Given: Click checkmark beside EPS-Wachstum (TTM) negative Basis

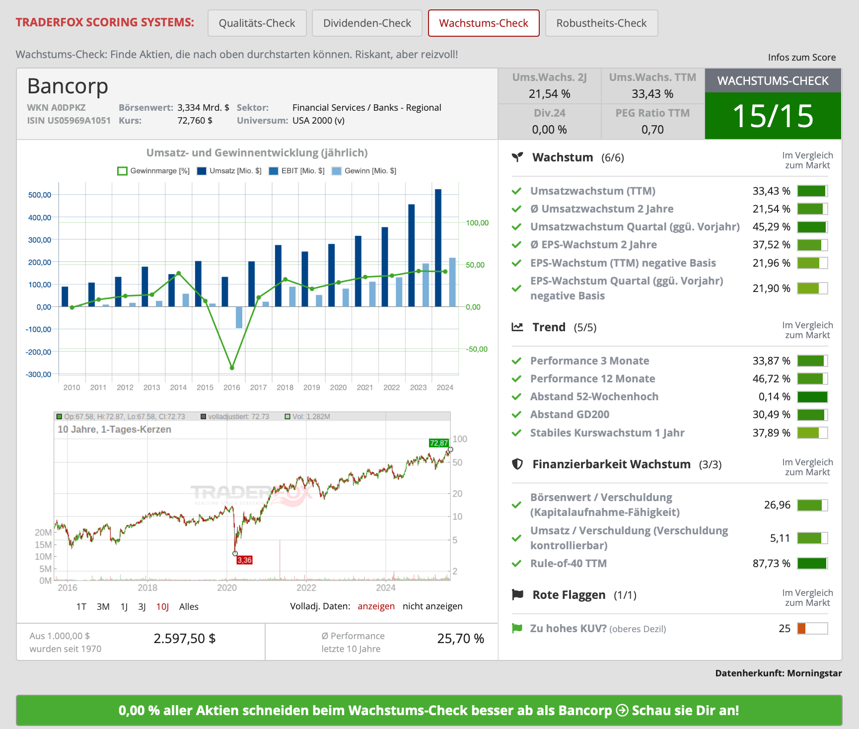Looking at the screenshot, I should click(516, 263).
